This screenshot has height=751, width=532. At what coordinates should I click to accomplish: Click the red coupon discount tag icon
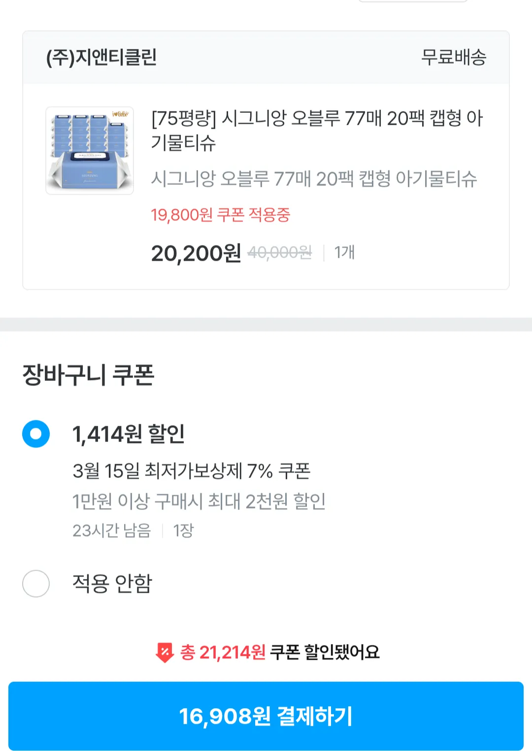point(165,652)
